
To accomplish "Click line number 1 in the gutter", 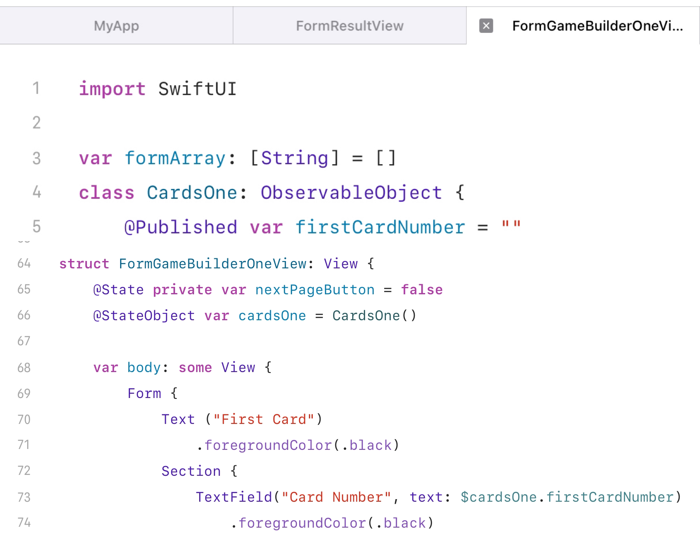I will click(x=36, y=89).
